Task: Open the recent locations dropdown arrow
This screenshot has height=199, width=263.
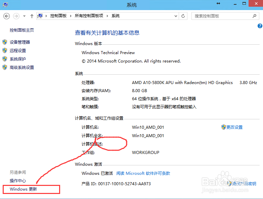Action: (24, 16)
